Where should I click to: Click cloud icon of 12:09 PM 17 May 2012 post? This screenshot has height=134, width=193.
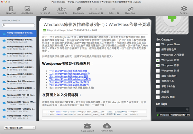tap(4, 47)
